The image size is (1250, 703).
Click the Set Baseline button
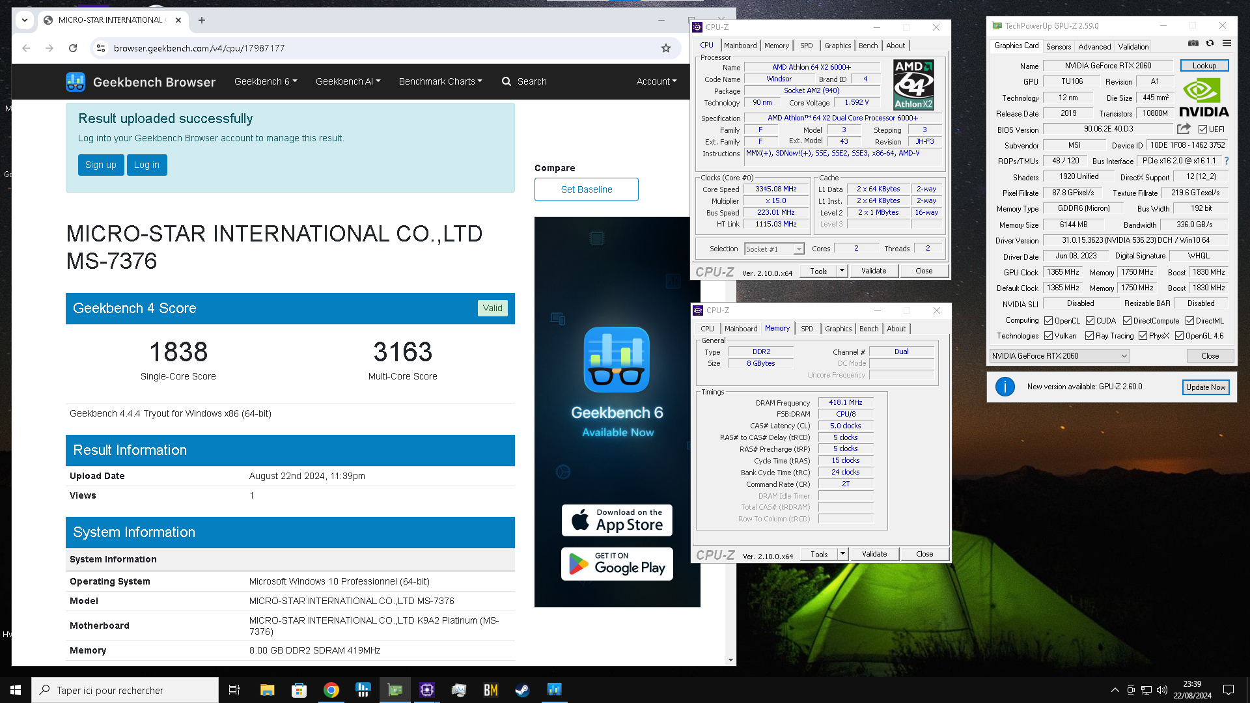(x=586, y=189)
